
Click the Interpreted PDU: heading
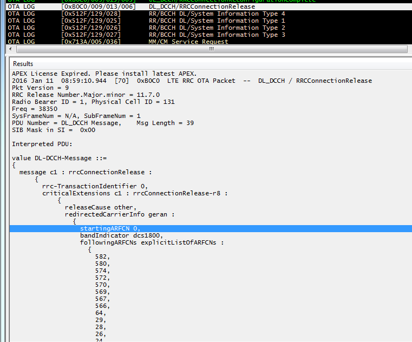[x=42, y=144]
